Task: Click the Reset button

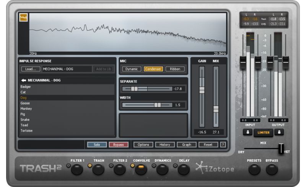Action: (x=208, y=145)
